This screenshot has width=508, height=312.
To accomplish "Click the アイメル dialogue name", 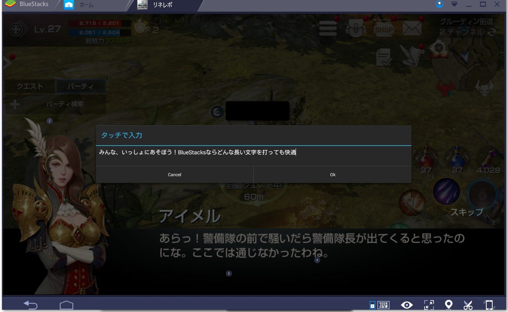I will click(x=190, y=216).
